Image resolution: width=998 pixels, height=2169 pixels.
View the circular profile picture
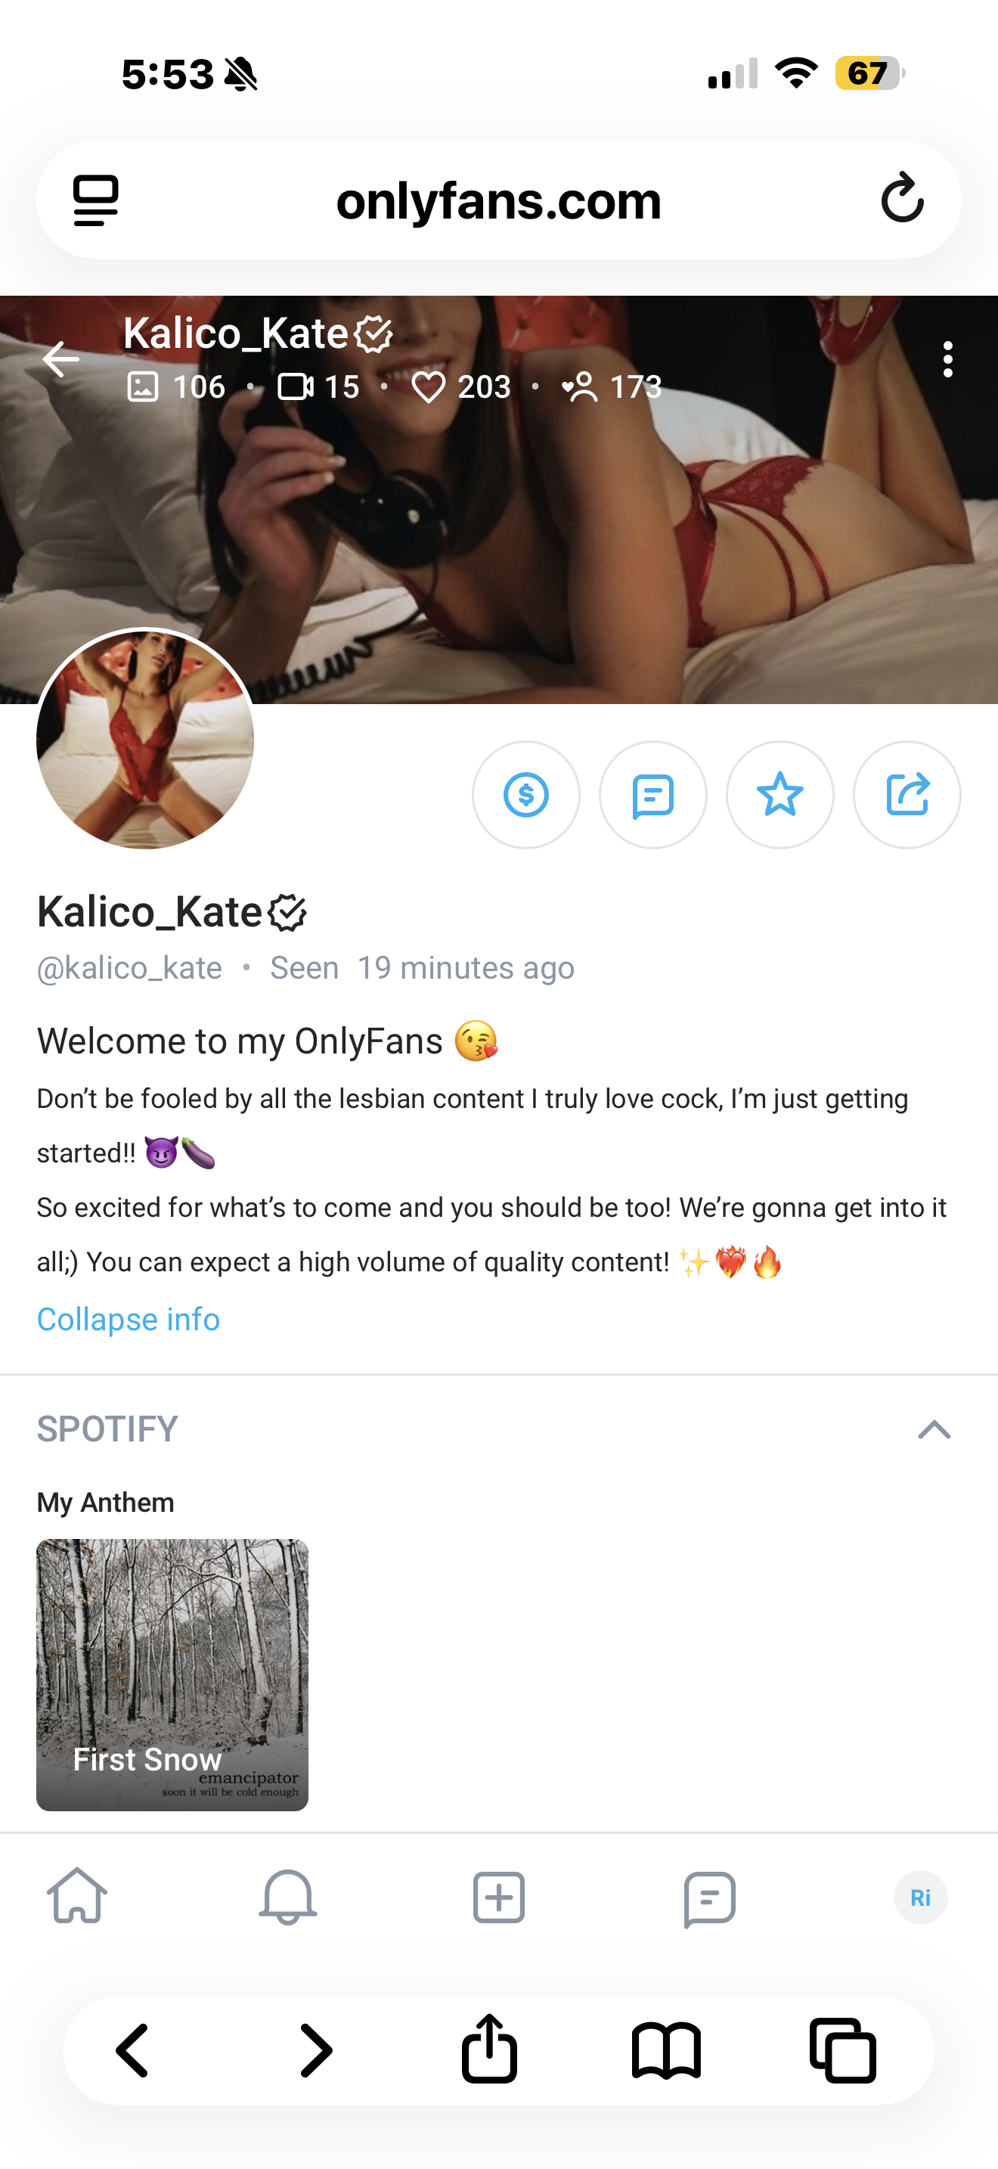(146, 740)
